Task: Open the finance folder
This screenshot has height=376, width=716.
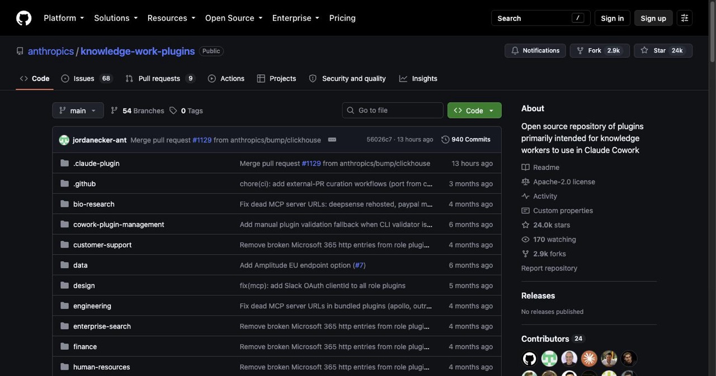Action: [85, 346]
